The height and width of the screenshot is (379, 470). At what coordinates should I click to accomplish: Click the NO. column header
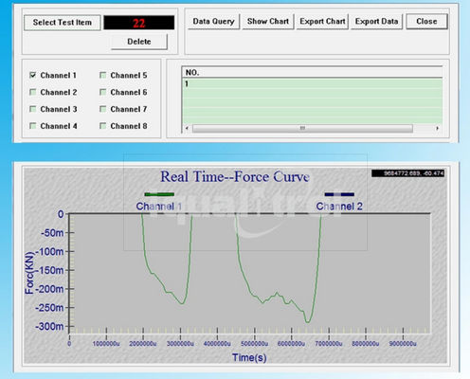(312, 72)
